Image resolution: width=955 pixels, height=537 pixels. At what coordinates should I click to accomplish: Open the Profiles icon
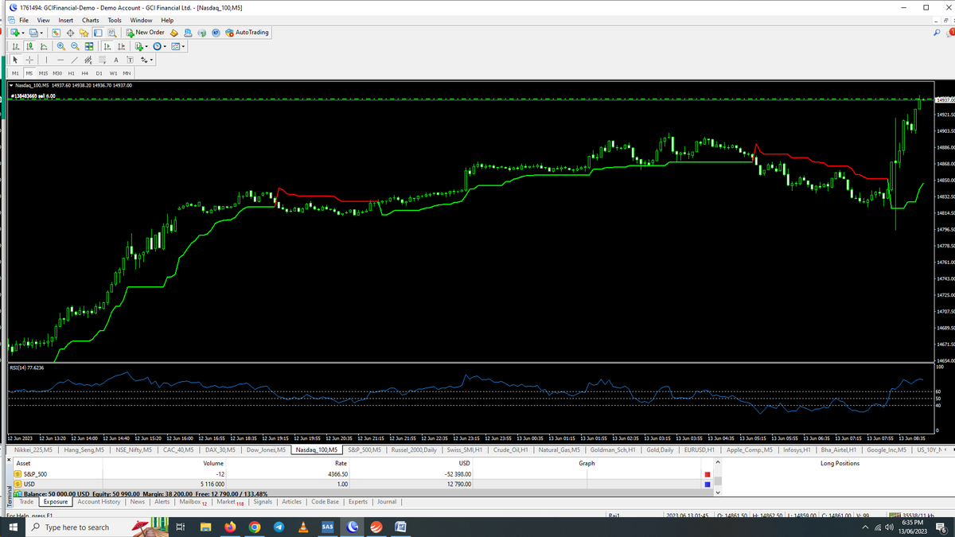pos(33,33)
